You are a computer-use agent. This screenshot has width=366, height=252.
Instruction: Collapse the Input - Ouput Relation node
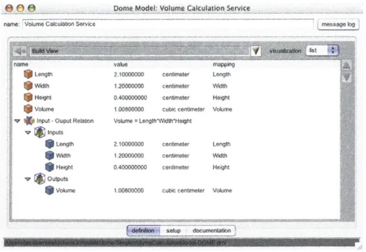click(x=17, y=121)
